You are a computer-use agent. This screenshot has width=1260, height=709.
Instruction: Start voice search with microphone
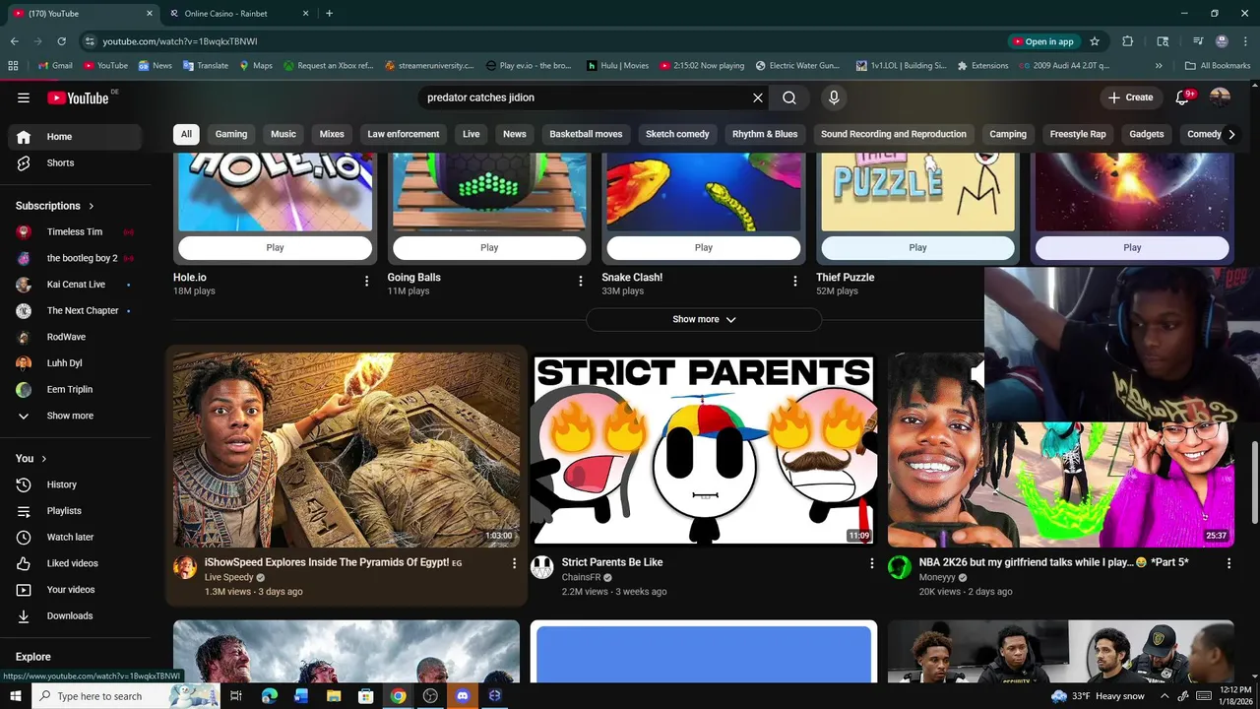[834, 97]
